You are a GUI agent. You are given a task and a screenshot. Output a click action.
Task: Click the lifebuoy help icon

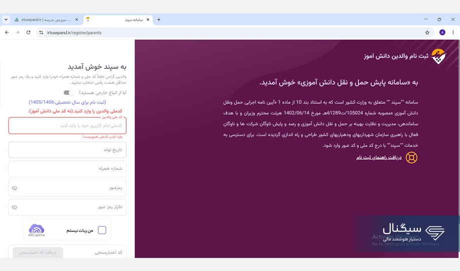pyautogui.click(x=411, y=157)
